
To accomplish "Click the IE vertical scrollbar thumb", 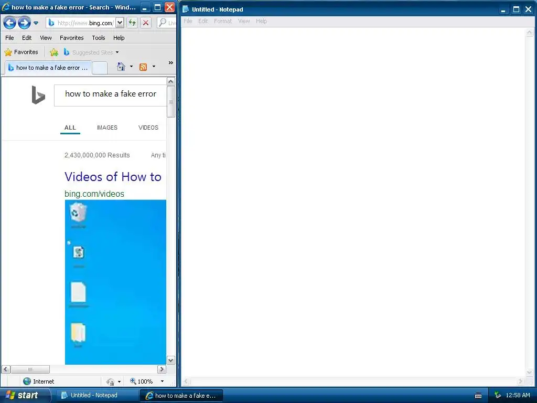I will 170,102.
